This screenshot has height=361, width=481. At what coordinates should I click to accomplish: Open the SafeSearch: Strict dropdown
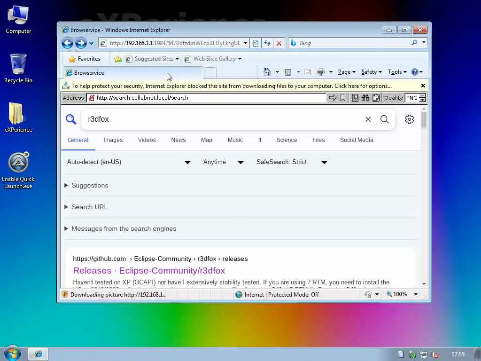(292, 162)
